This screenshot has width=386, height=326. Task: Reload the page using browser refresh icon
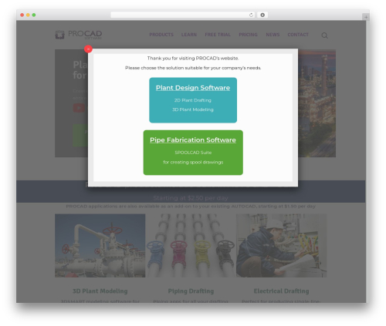click(251, 15)
